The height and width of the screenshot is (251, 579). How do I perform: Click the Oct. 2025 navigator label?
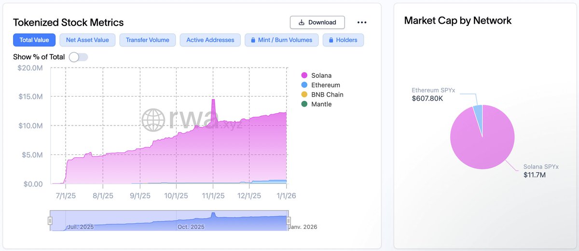191,227
